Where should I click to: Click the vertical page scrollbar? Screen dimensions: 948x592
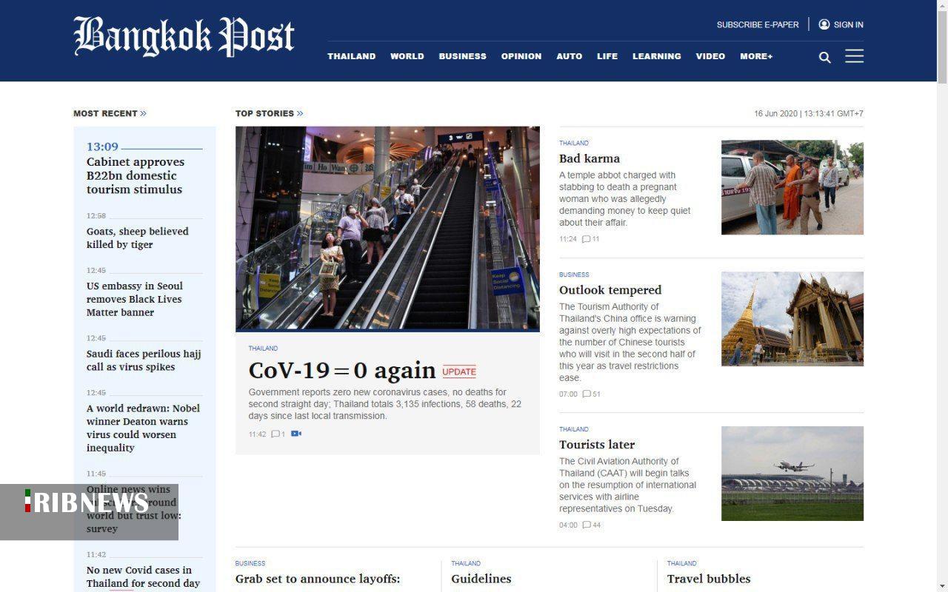pos(942,296)
